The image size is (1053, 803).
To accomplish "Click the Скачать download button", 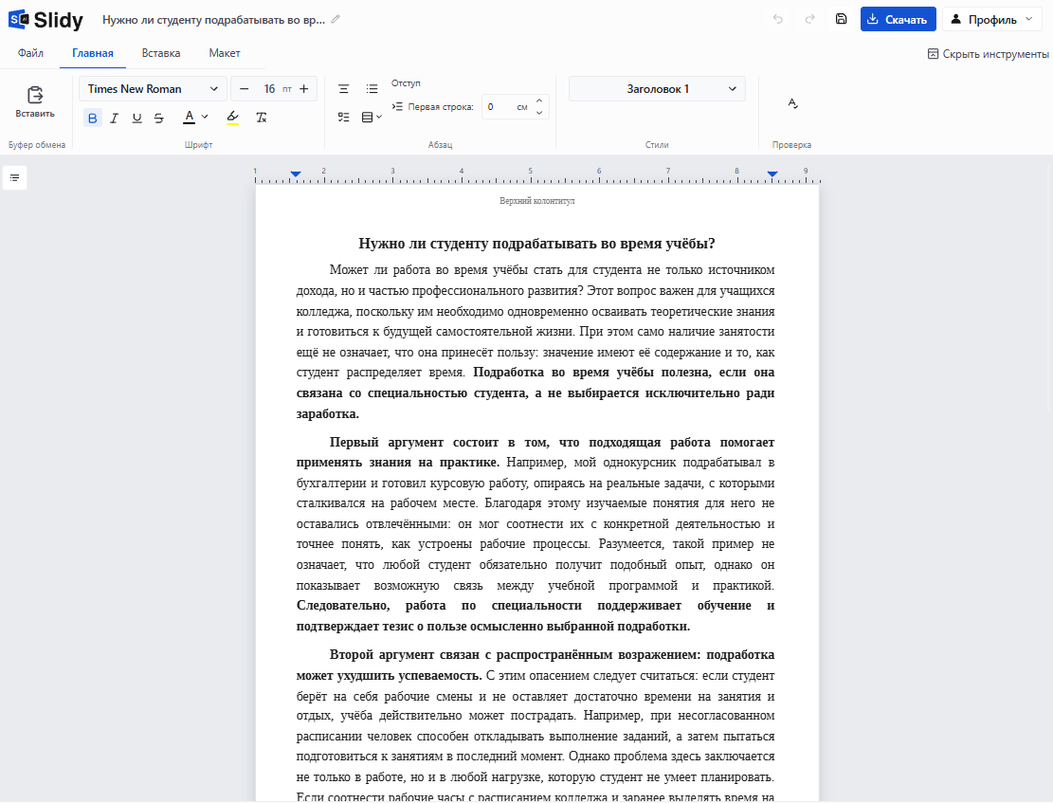I will [898, 20].
